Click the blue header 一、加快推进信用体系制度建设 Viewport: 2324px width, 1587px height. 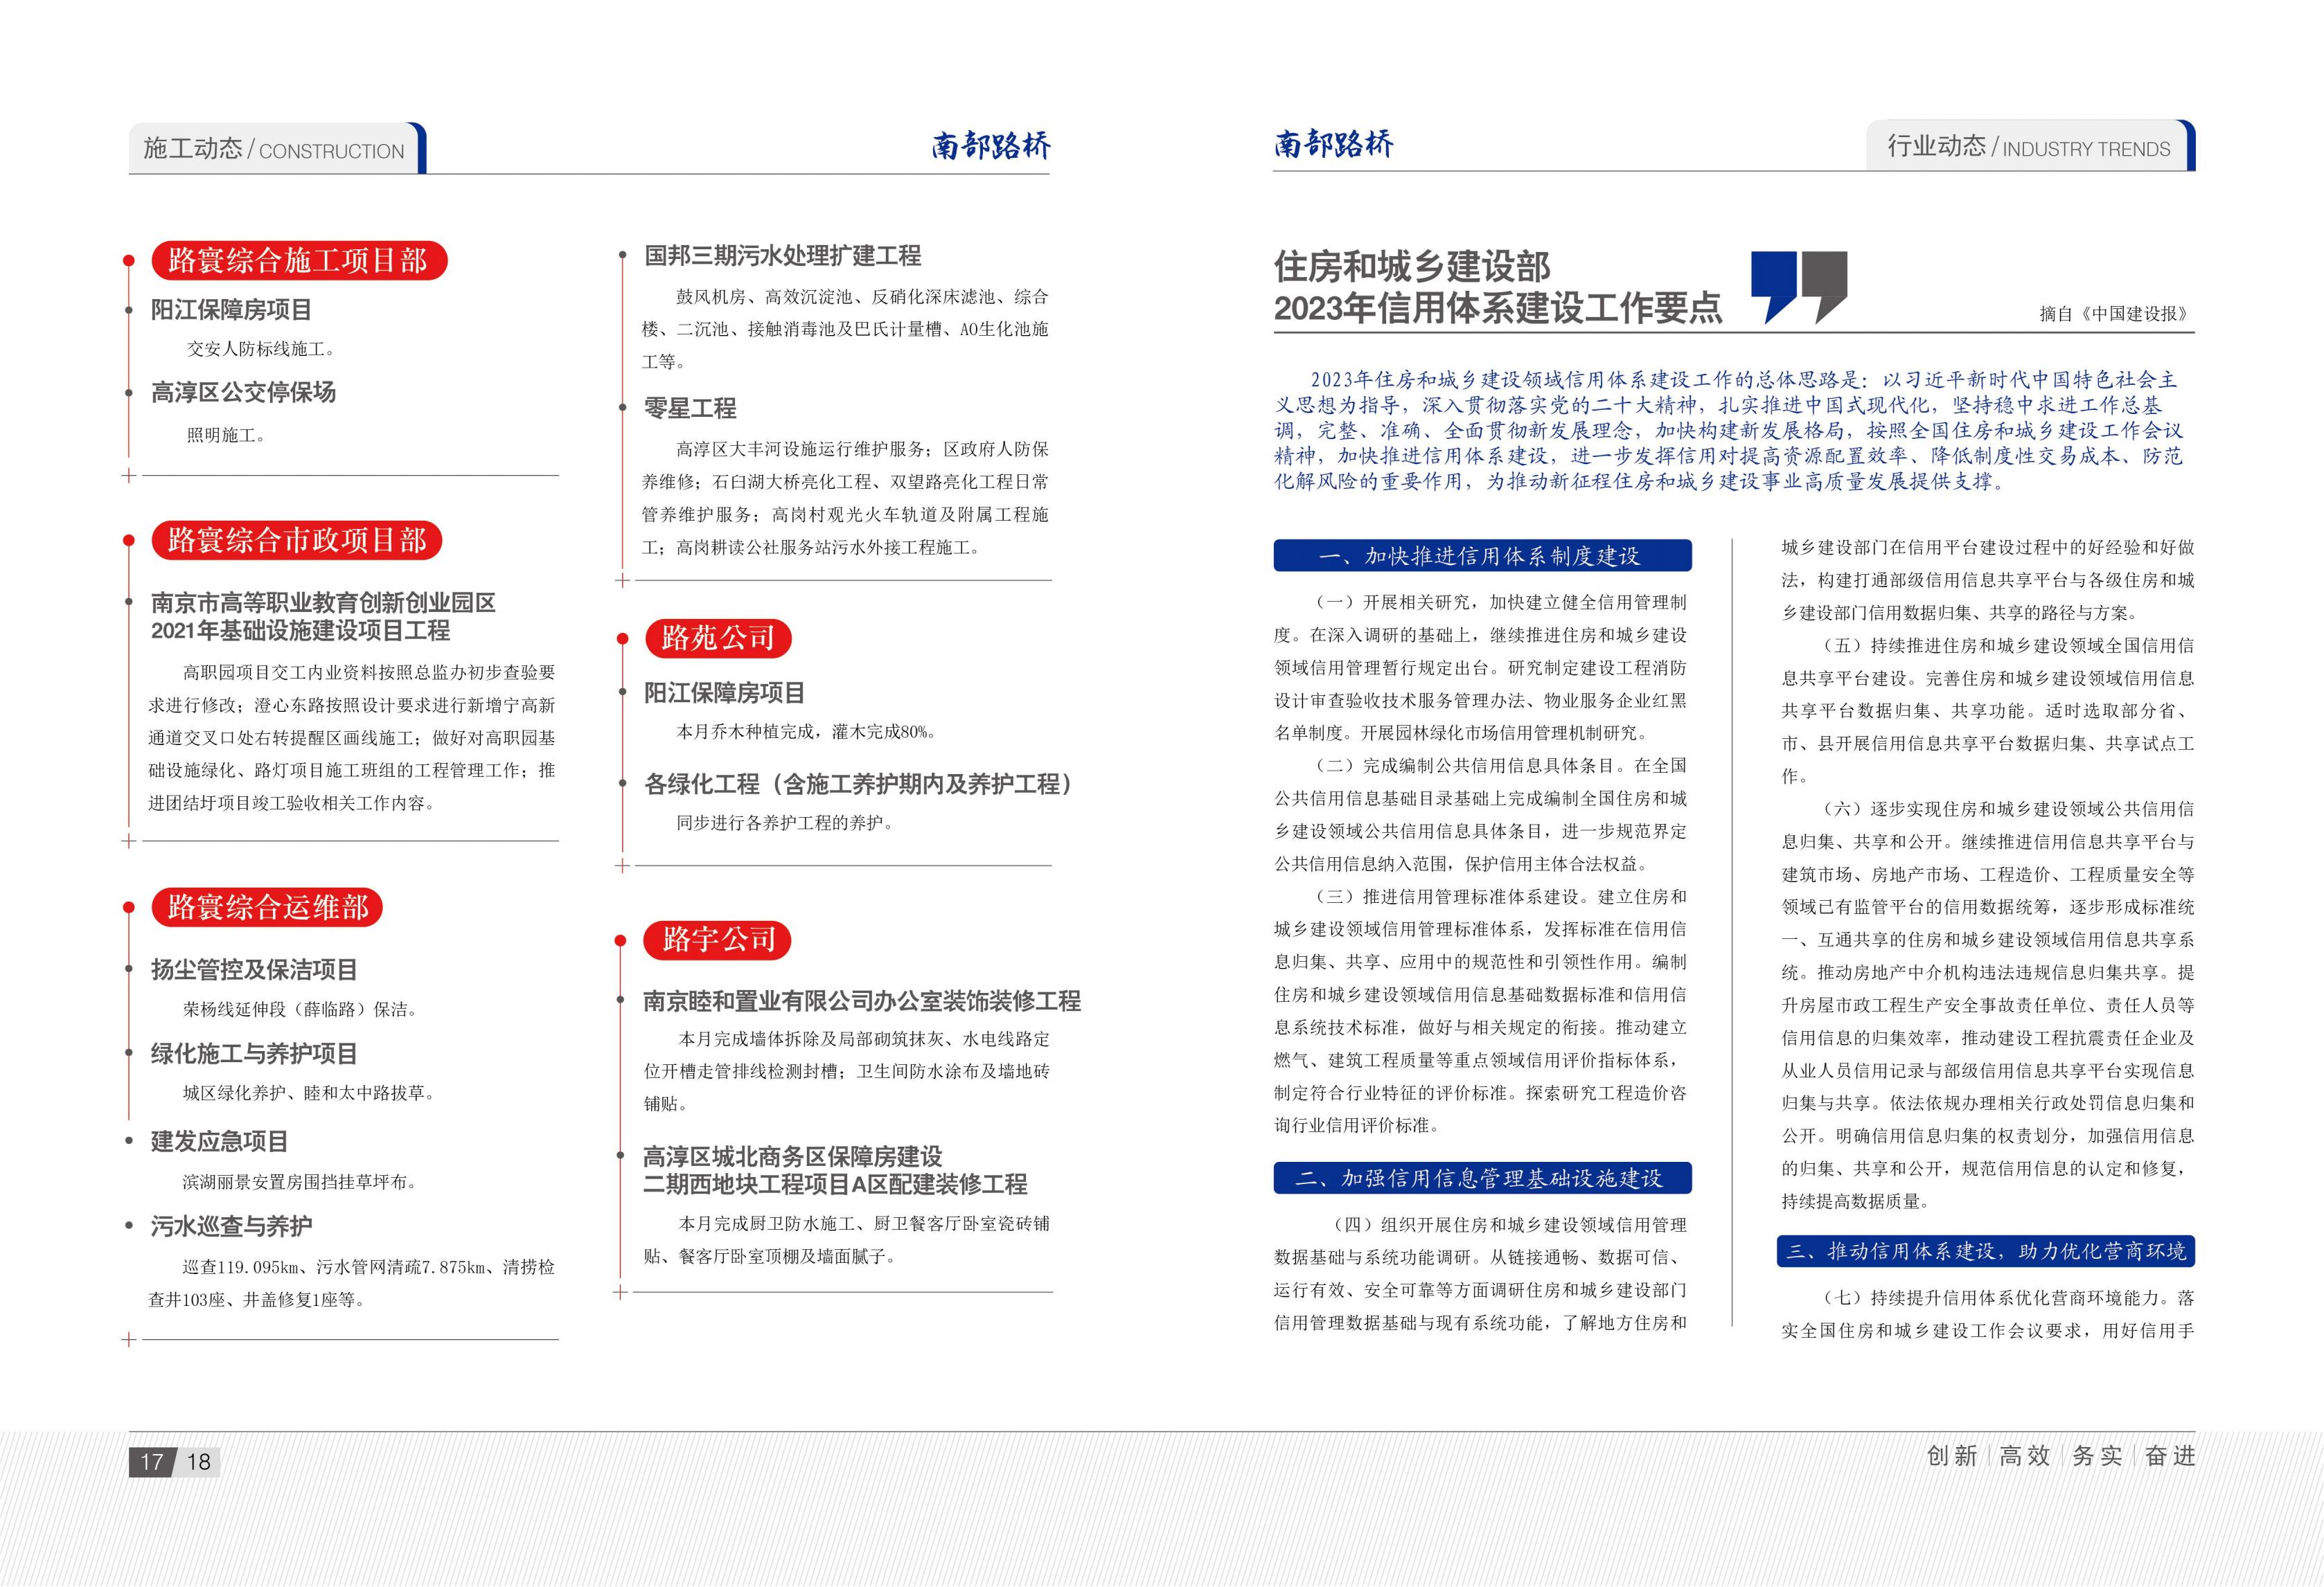(1482, 555)
